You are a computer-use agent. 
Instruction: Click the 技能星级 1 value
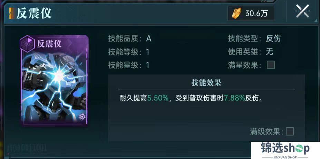click(x=148, y=65)
